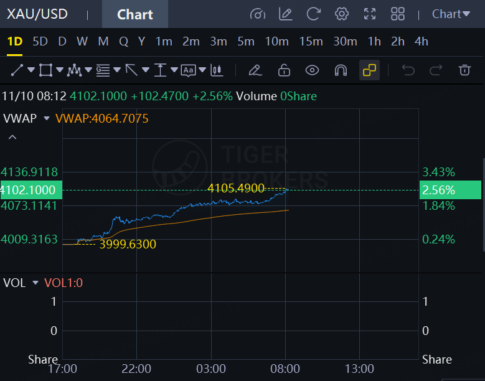485x381 pixels.
Task: Select the brush drawing tool
Action: pos(255,70)
